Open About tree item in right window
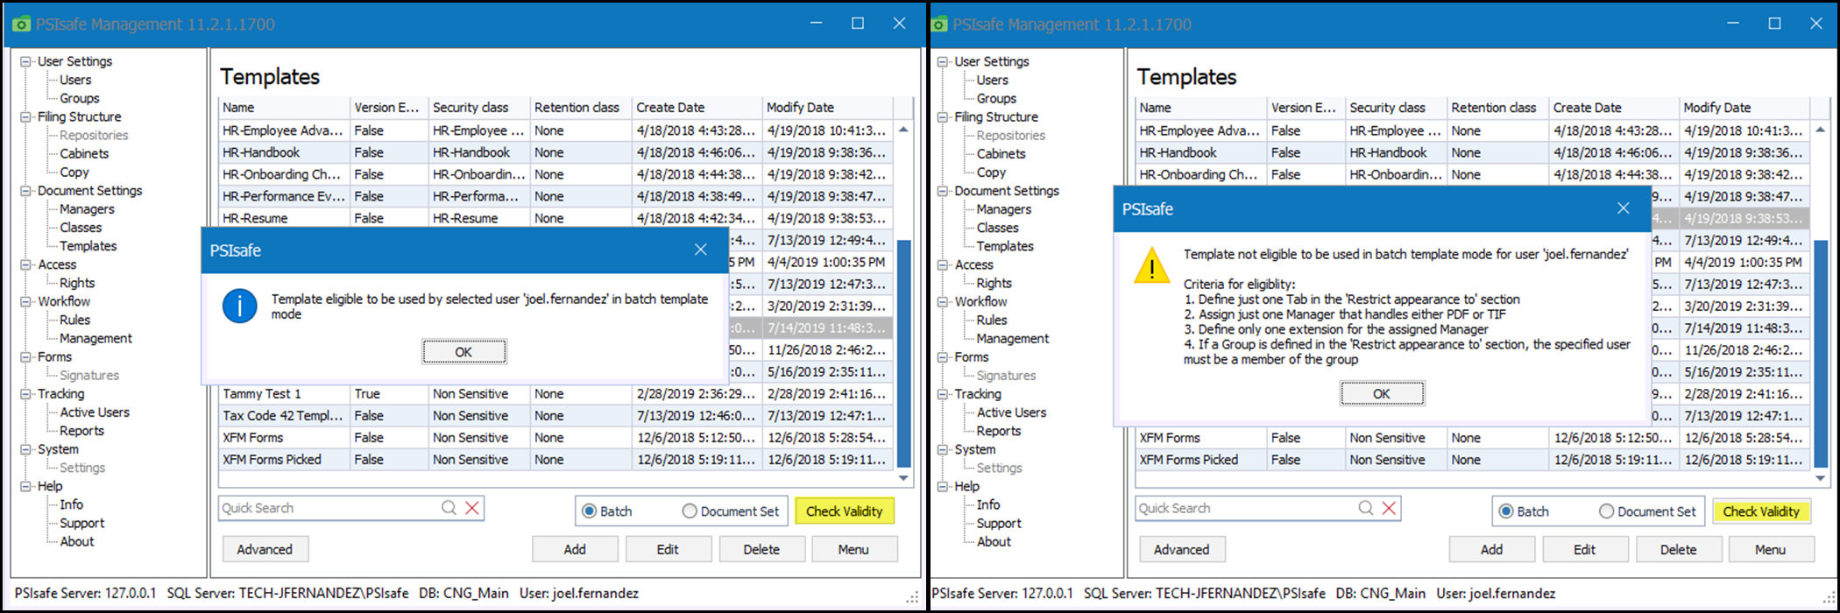Image resolution: width=1840 pixels, height=613 pixels. [x=994, y=541]
